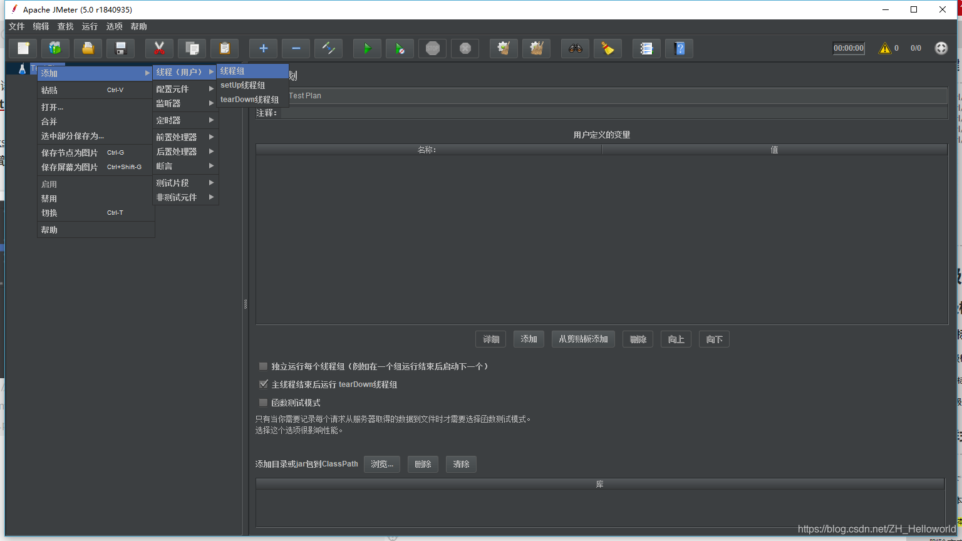
Task: Click the 详细 button
Action: [x=491, y=339]
